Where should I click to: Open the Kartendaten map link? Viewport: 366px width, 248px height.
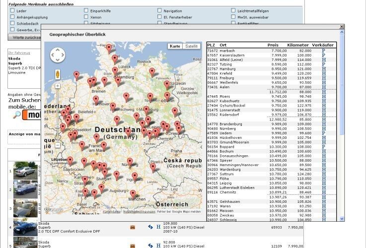pos(112,212)
